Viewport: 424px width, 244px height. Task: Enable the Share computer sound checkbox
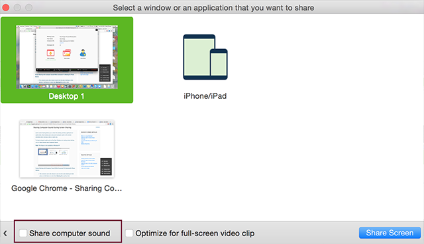23,233
